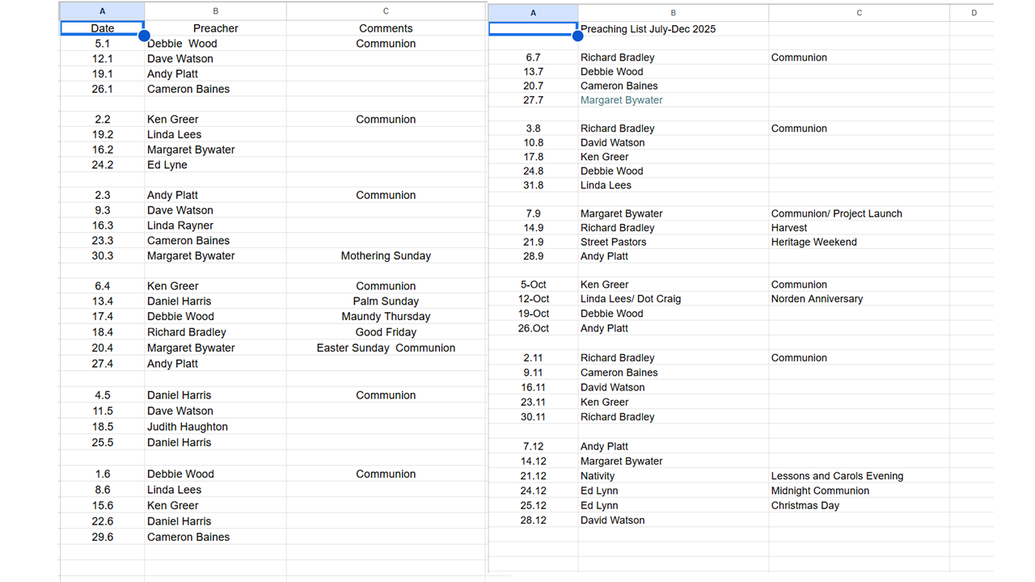Click Andy Platt in the 27.4 row

pyautogui.click(x=215, y=364)
